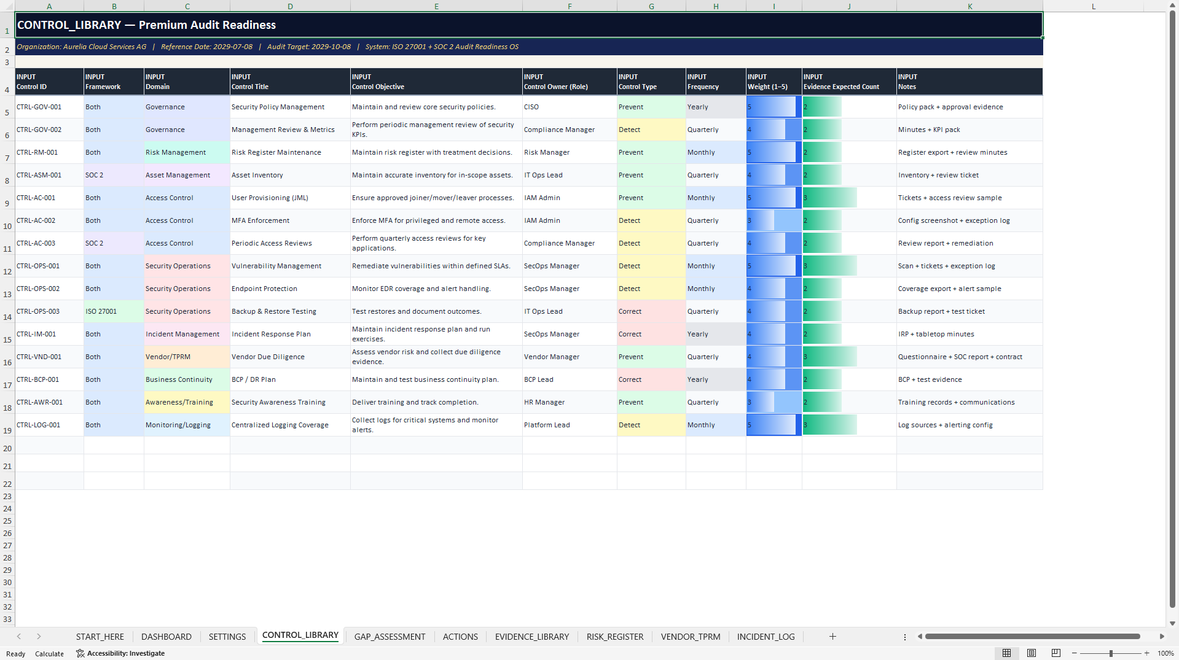Screen dimensions: 1179x660
Task: Go to the INCIDENT_LOG sheet
Action: [766, 637]
